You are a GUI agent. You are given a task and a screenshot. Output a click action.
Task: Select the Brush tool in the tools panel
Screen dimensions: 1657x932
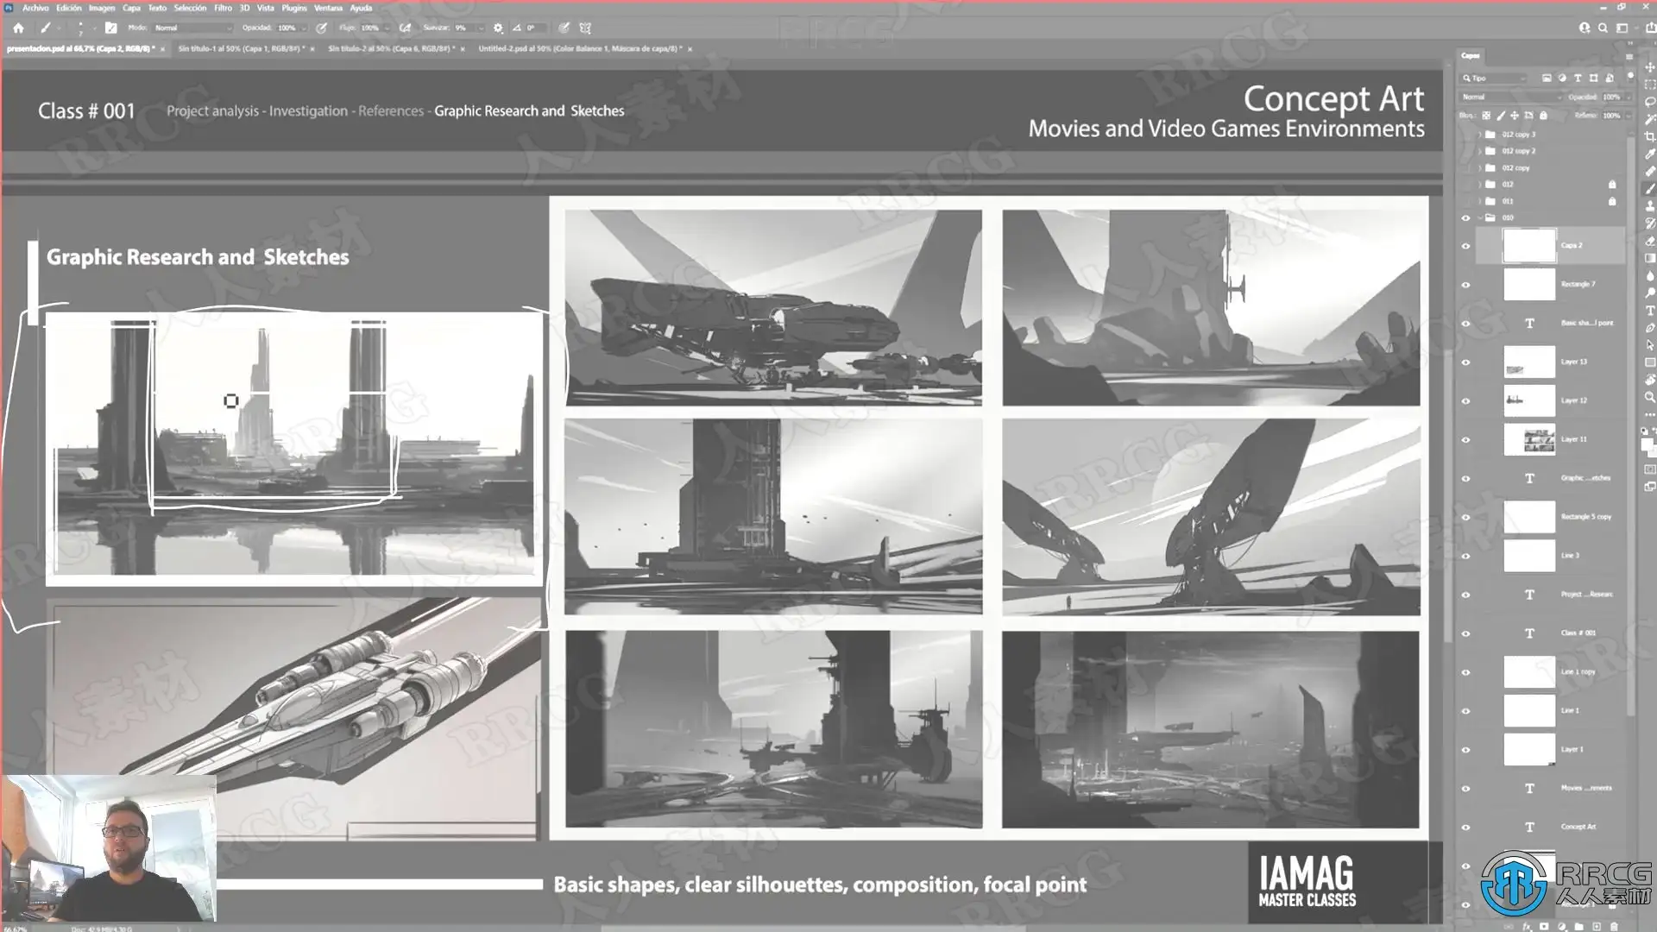1650,188
